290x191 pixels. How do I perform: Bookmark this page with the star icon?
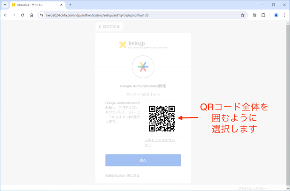(242, 15)
